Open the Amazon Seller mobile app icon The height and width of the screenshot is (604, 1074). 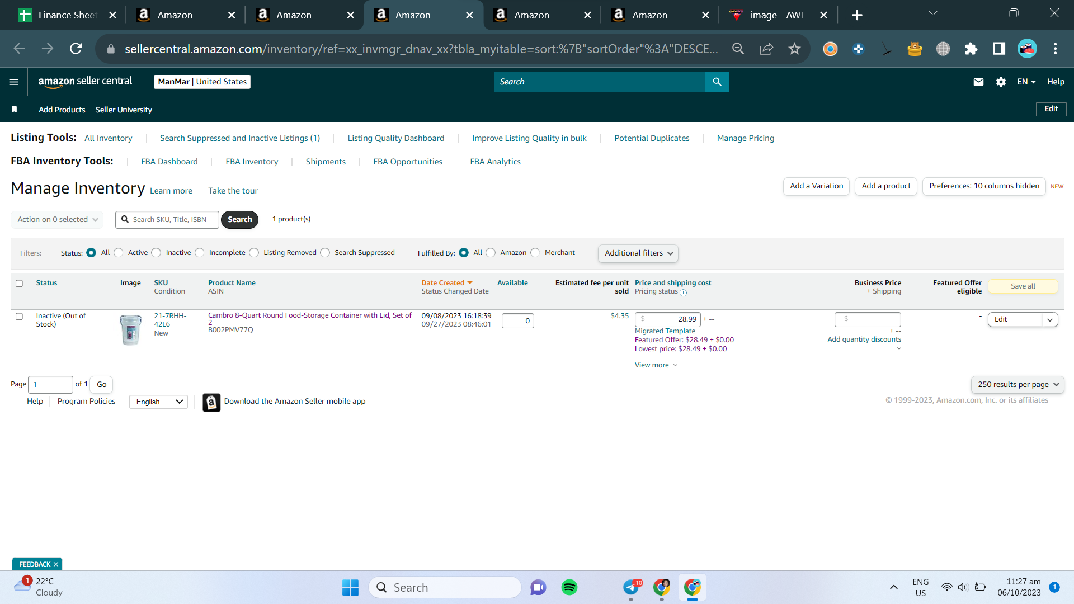click(211, 402)
